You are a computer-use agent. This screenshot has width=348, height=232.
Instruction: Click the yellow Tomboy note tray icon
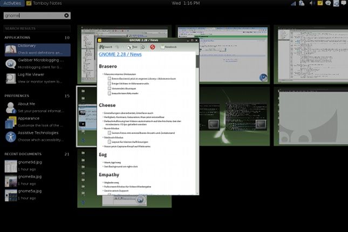click(x=320, y=3)
